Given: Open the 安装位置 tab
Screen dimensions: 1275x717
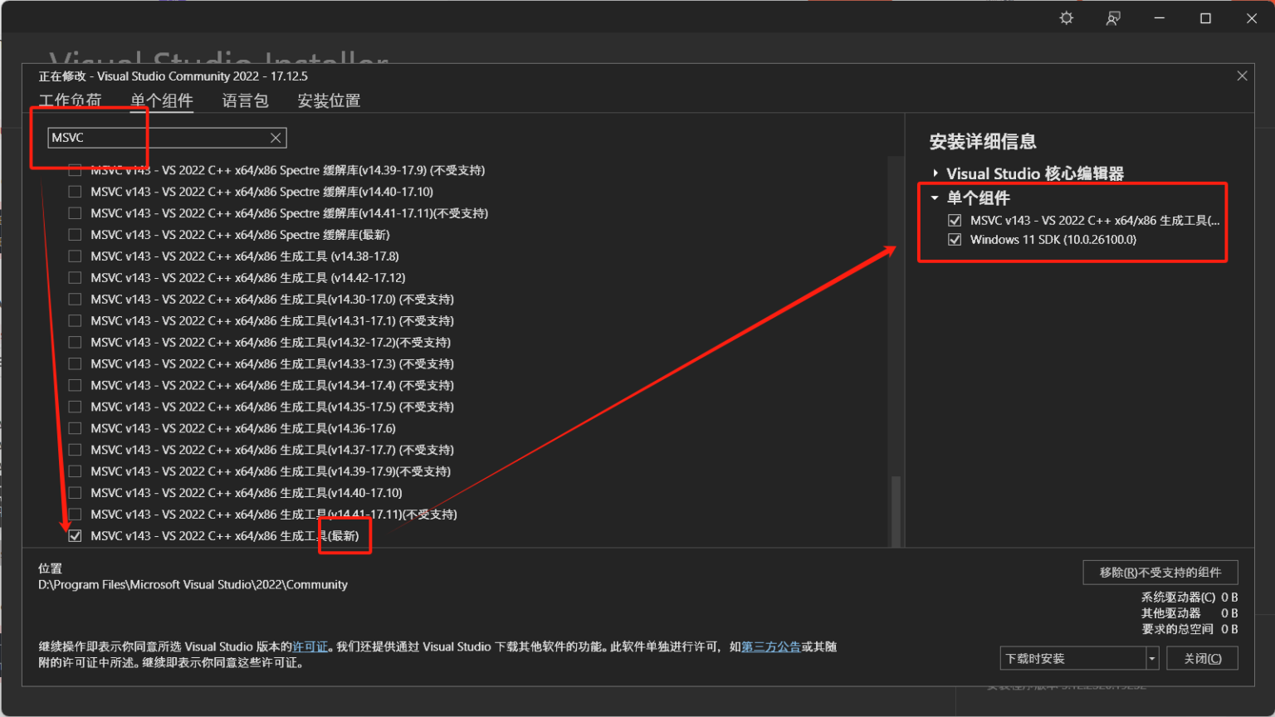Looking at the screenshot, I should pyautogui.click(x=328, y=100).
